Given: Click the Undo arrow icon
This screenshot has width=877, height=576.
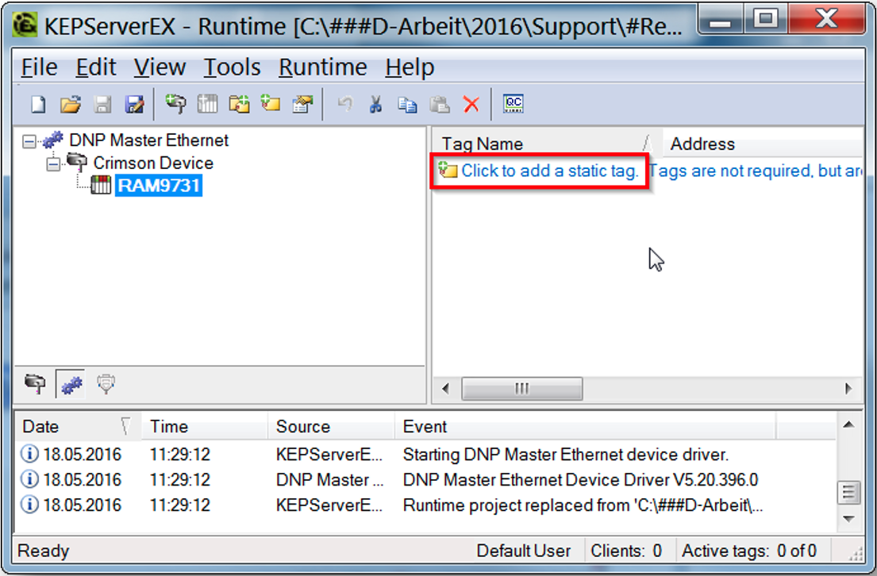Looking at the screenshot, I should [x=345, y=104].
